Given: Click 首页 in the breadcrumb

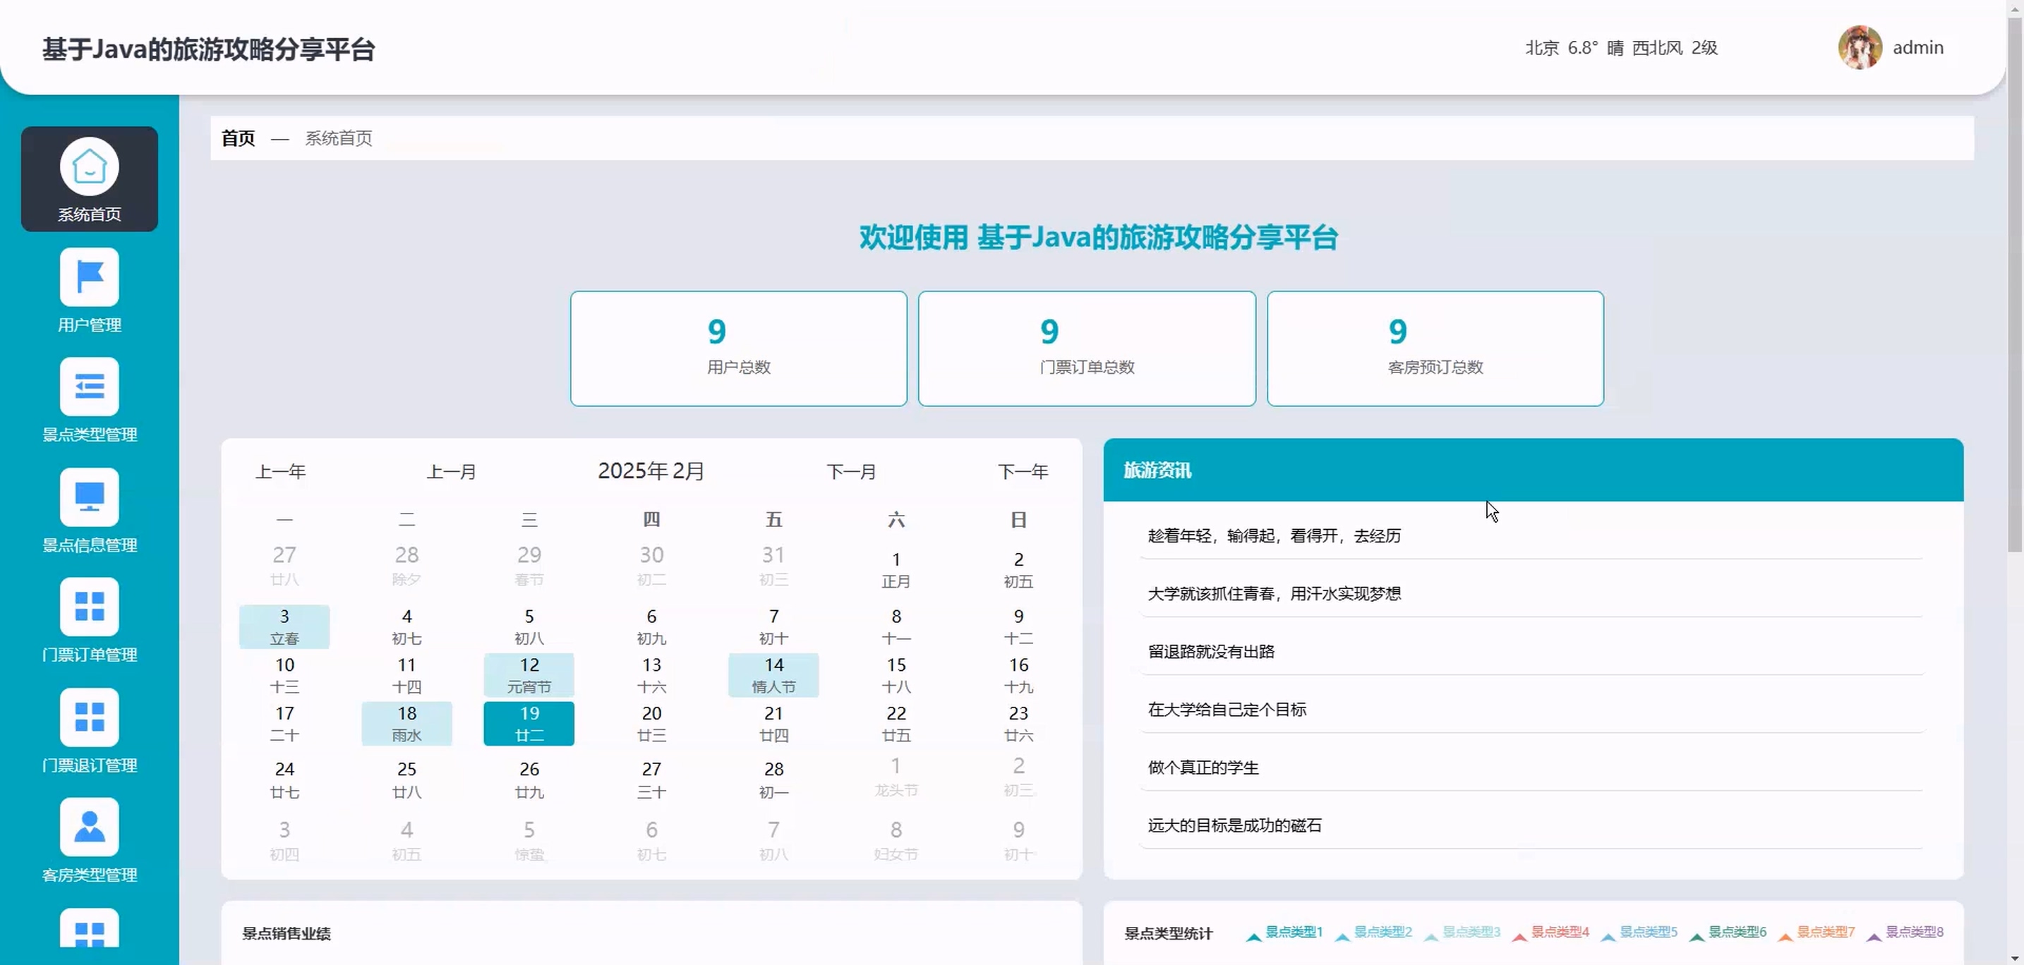Looking at the screenshot, I should [x=238, y=138].
